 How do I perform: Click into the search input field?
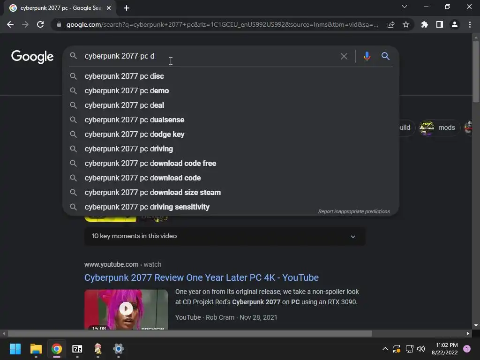211,56
